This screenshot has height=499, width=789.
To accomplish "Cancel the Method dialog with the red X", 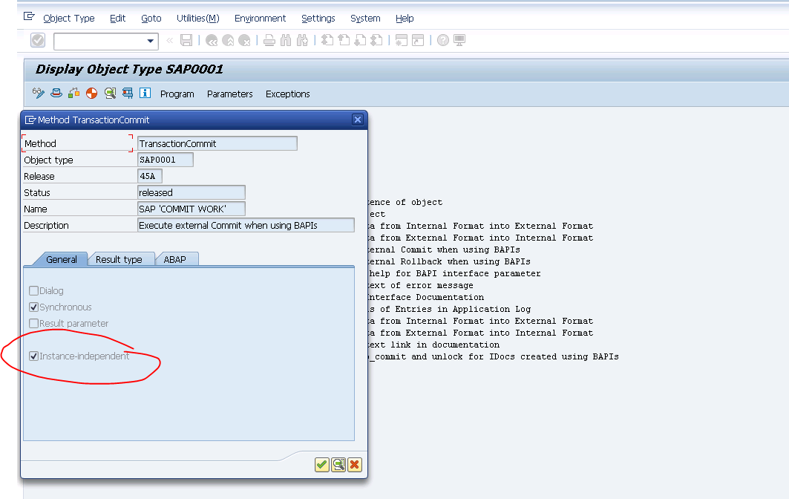I will click(x=354, y=464).
